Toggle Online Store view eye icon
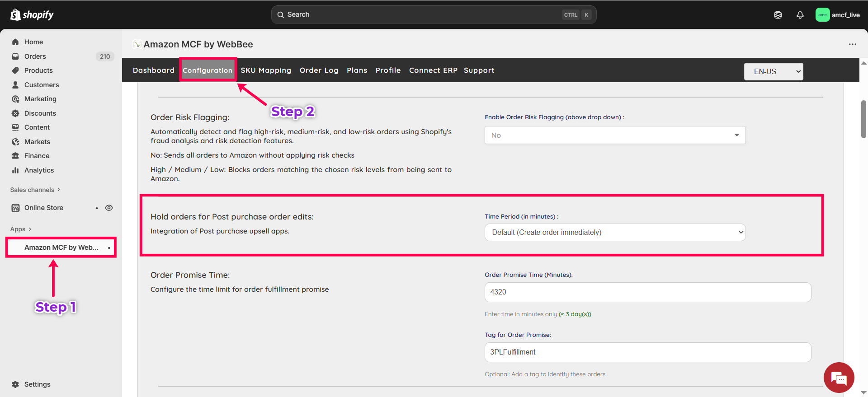Image resolution: width=868 pixels, height=397 pixels. pyautogui.click(x=109, y=208)
